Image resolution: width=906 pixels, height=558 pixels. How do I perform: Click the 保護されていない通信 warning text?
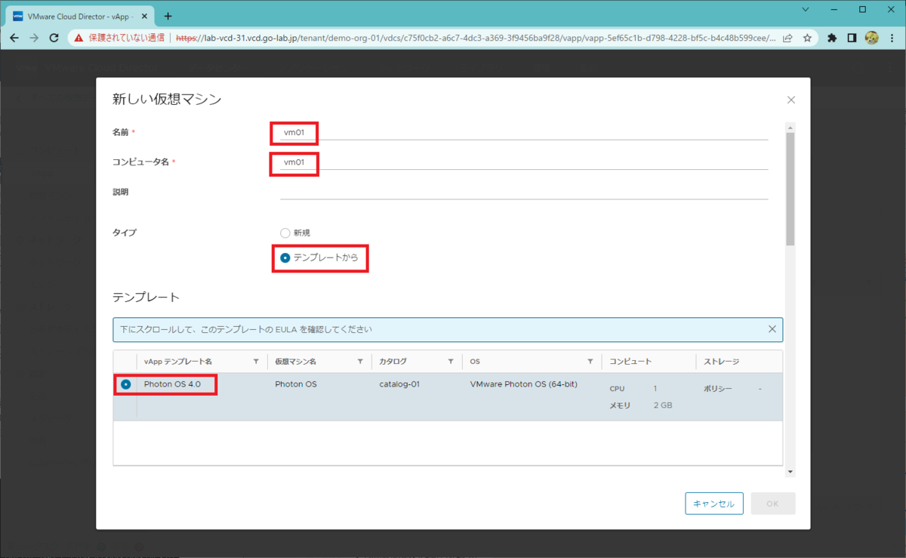tap(126, 38)
